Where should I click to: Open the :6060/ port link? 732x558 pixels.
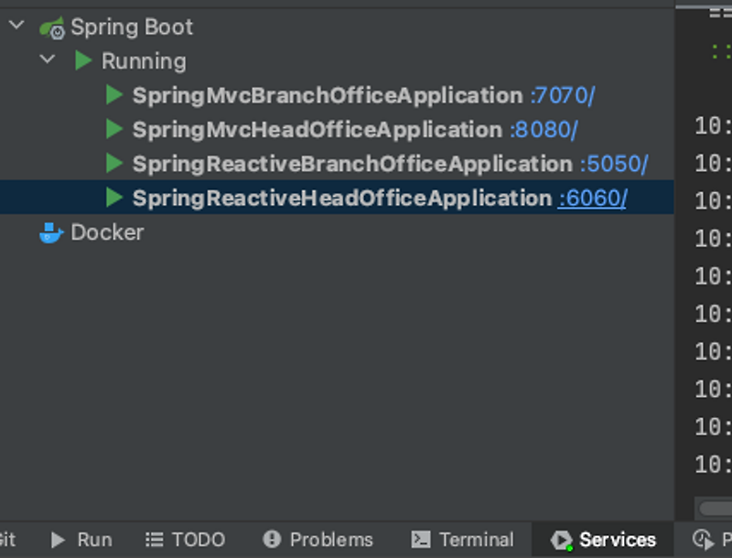593,198
